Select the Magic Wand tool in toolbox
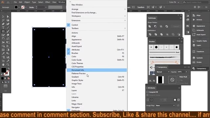This screenshot has height=118, width=210. pos(3,20)
